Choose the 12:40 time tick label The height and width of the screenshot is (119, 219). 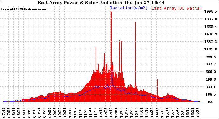point(111,113)
